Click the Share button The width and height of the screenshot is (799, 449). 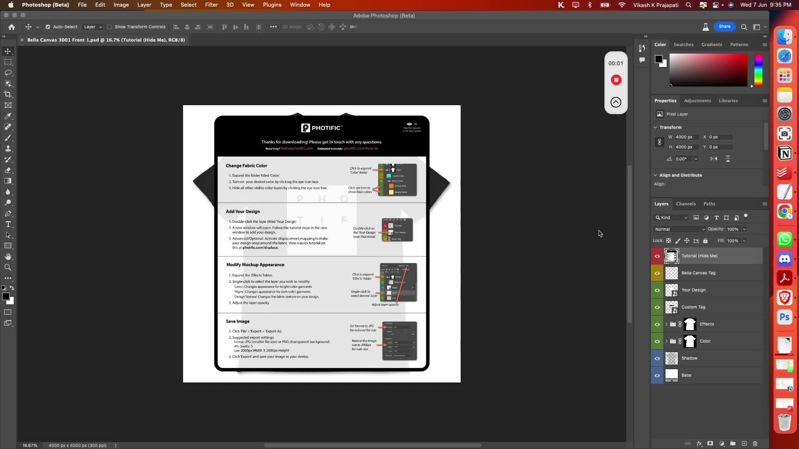(x=725, y=27)
